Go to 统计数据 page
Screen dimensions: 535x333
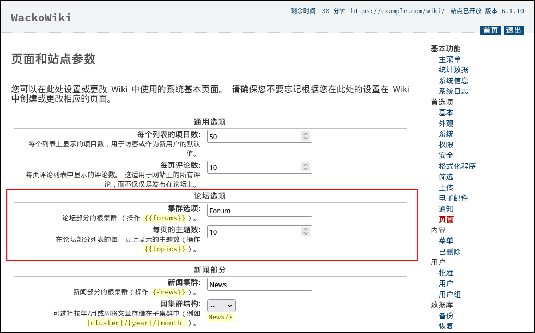(453, 70)
